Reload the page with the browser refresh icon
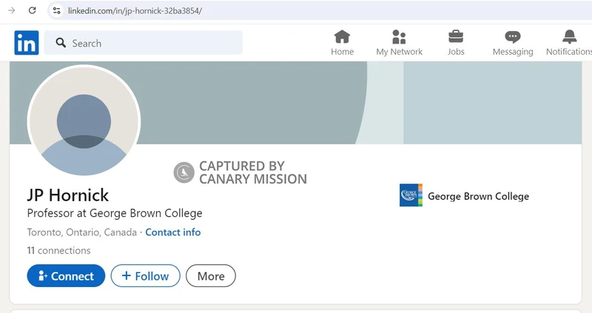Viewport: 592px width, 313px height. point(32,10)
